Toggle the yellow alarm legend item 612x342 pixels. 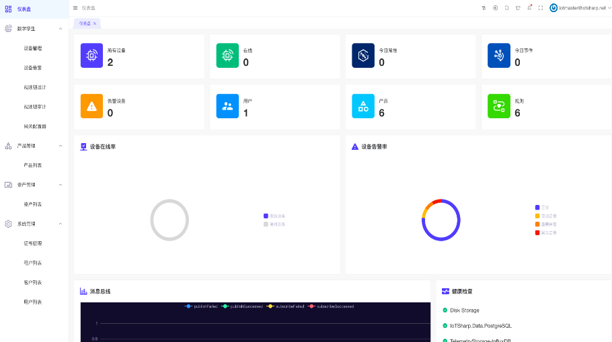click(x=545, y=216)
